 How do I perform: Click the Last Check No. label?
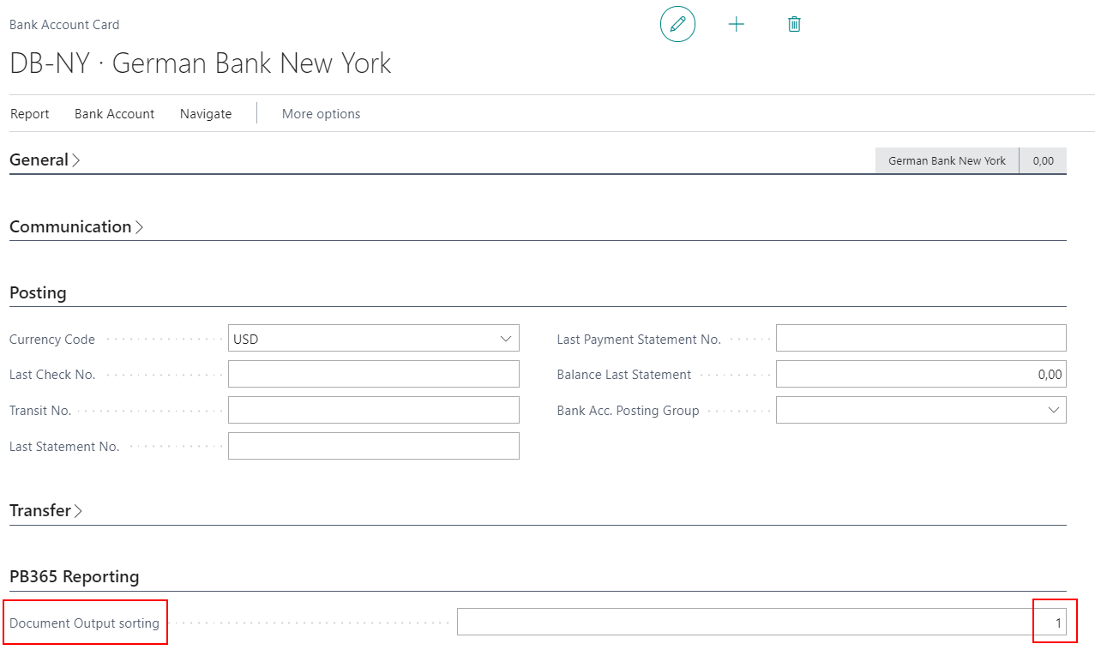pos(52,375)
